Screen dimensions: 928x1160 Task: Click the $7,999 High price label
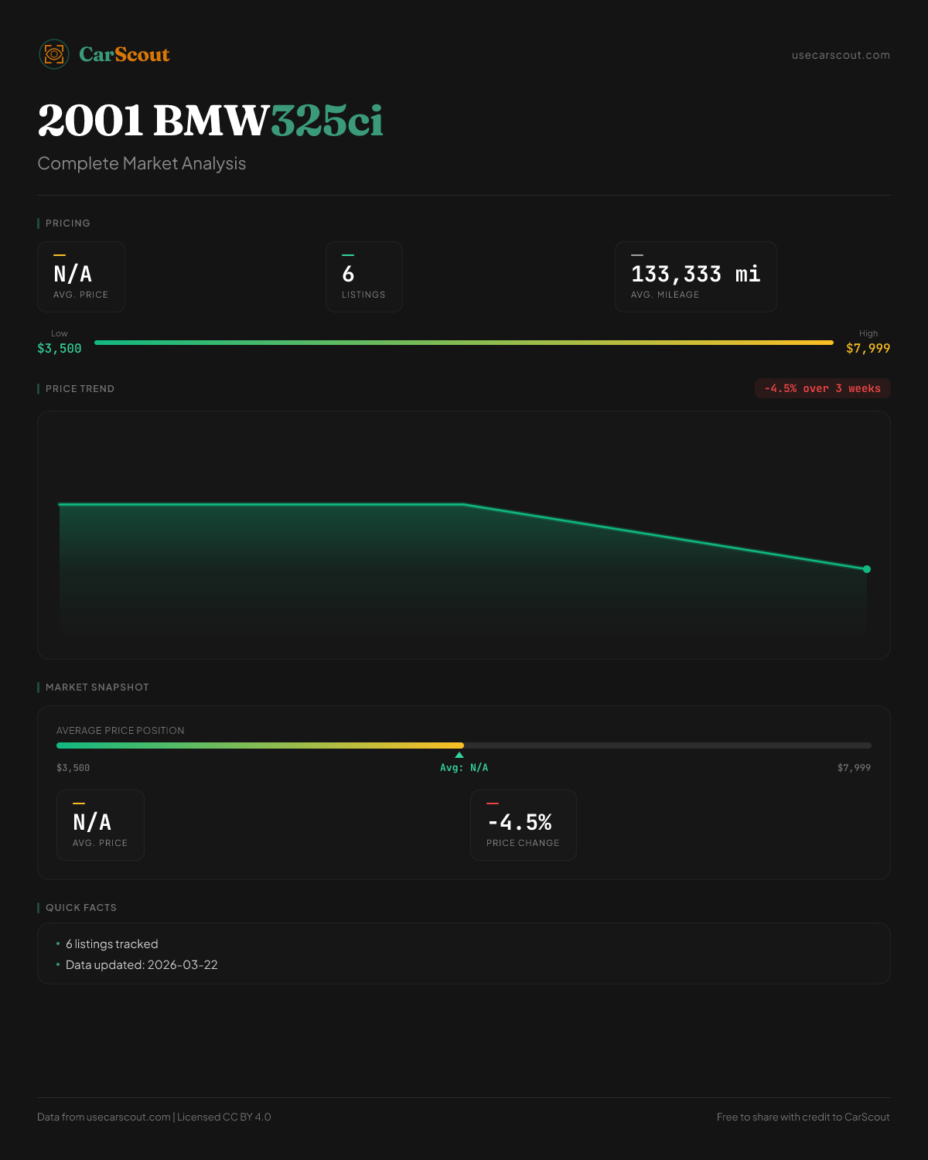tap(868, 348)
